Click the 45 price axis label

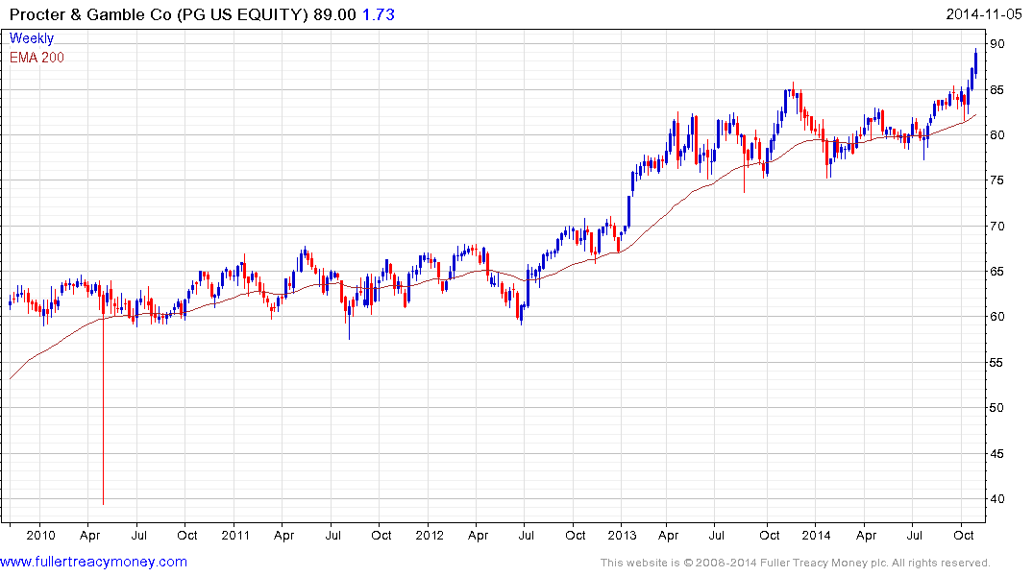click(x=997, y=453)
